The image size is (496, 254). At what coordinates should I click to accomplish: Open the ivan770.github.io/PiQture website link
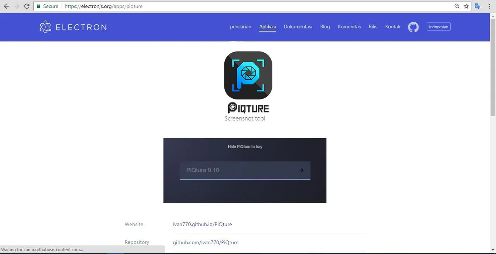(202, 224)
